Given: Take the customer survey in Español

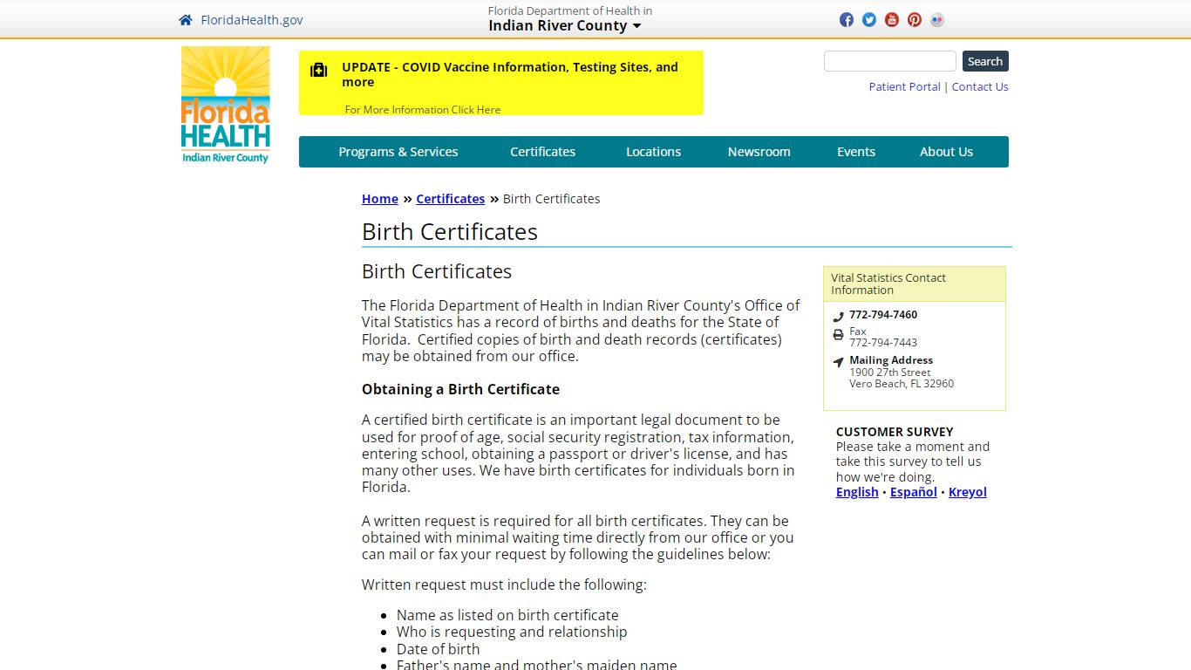Looking at the screenshot, I should tap(914, 492).
